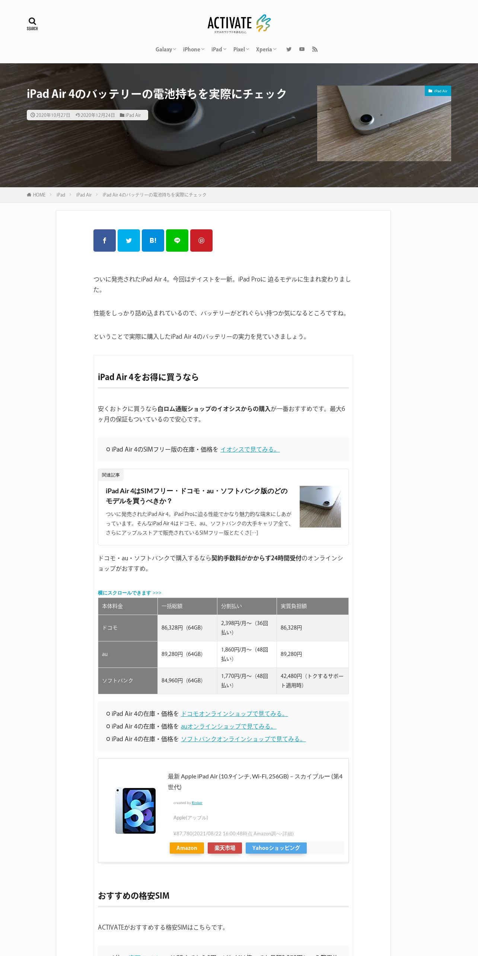Expand the Xperia menu
This screenshot has width=478, height=956.
[266, 49]
